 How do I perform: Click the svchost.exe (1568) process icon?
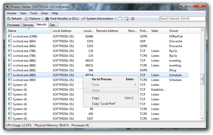tap(10, 36)
